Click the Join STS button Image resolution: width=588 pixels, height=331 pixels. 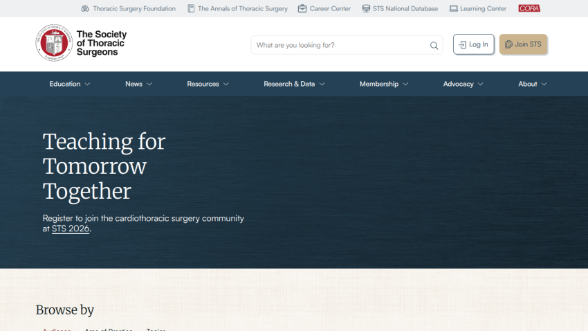[x=523, y=44]
